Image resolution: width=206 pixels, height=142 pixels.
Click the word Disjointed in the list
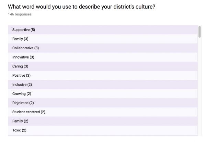(x=20, y=103)
